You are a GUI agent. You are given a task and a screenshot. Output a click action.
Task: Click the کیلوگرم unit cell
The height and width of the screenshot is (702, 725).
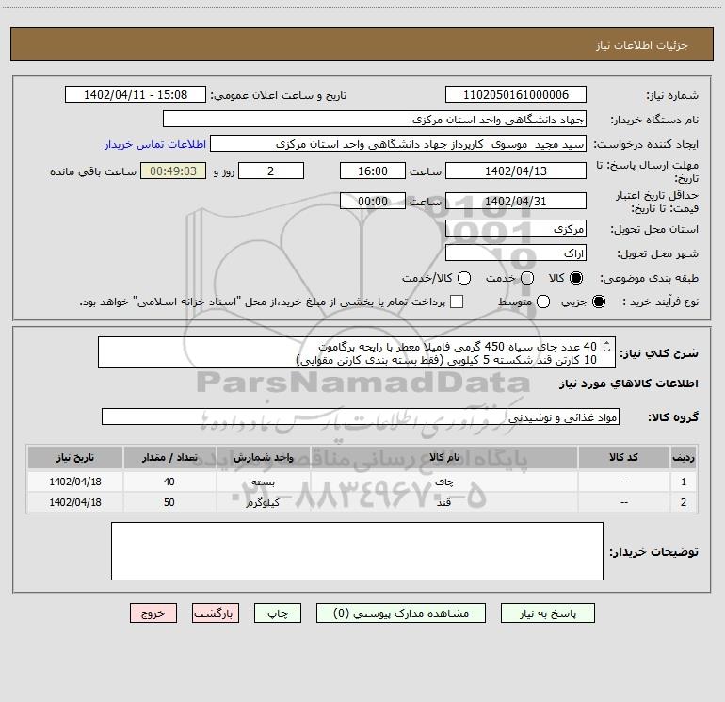[x=263, y=502]
